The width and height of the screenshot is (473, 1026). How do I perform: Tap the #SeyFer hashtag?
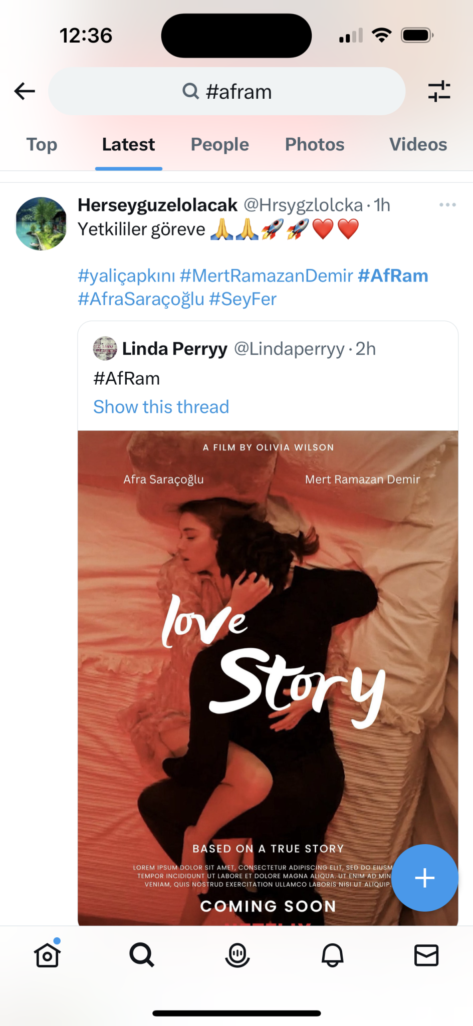243,299
